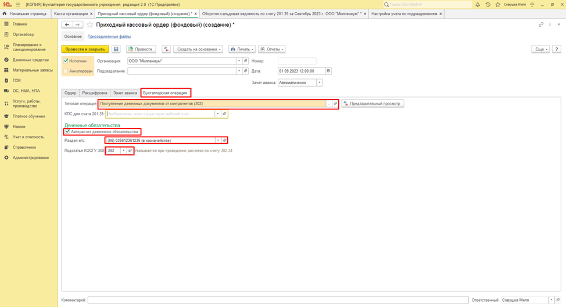Image resolution: width=566 pixels, height=307 pixels.
Task: Expand the Раздел л/с dropdown
Action: pos(218,141)
